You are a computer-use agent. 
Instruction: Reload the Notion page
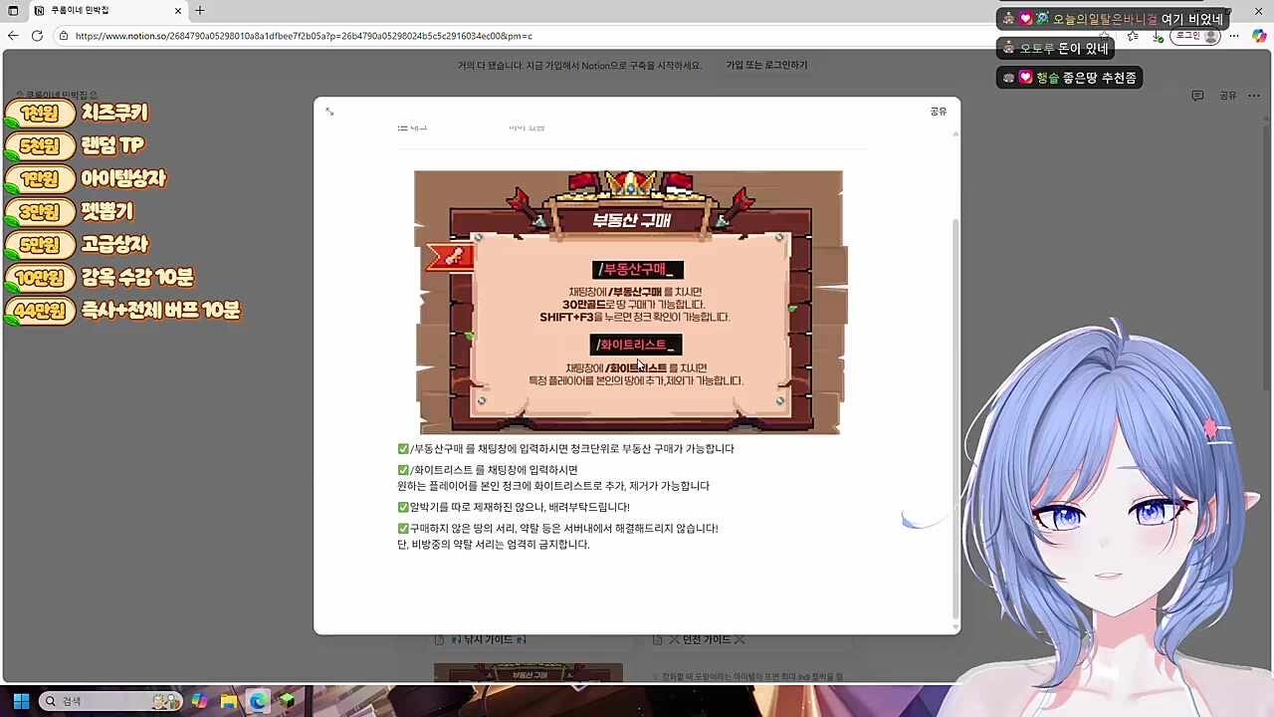[37, 36]
